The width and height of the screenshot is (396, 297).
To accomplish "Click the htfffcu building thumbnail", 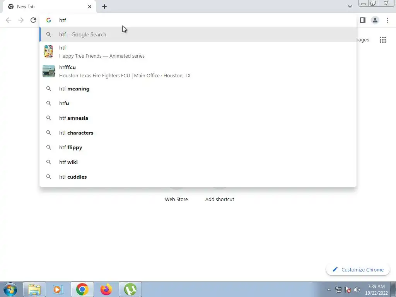I will 49,71.
